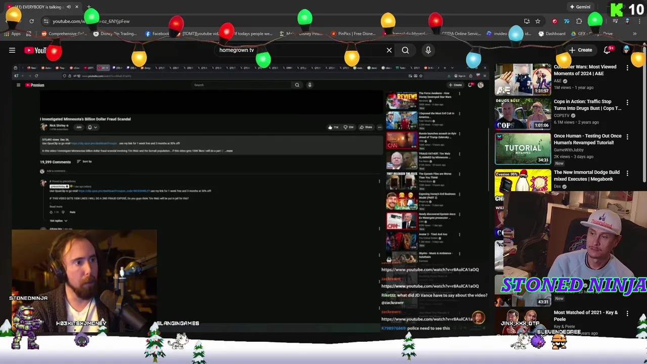Open options for Once Human tutorial video
This screenshot has height=364, width=647.
[x=627, y=137]
